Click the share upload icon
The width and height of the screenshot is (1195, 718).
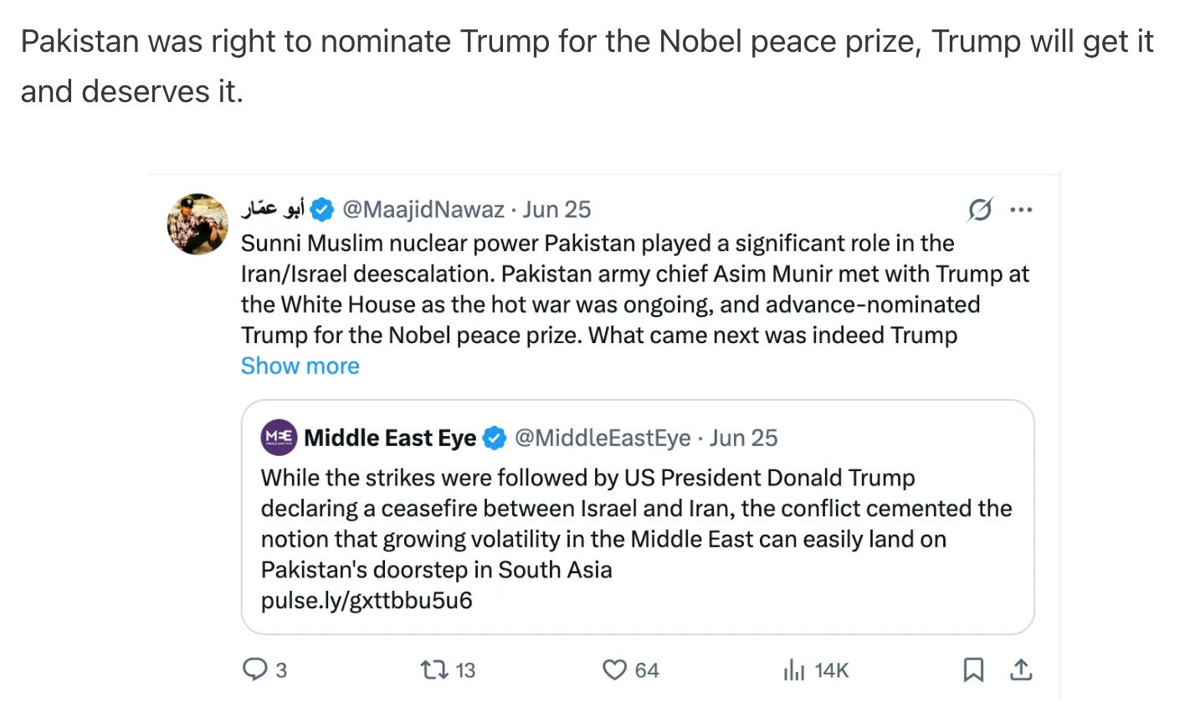[x=1020, y=669]
